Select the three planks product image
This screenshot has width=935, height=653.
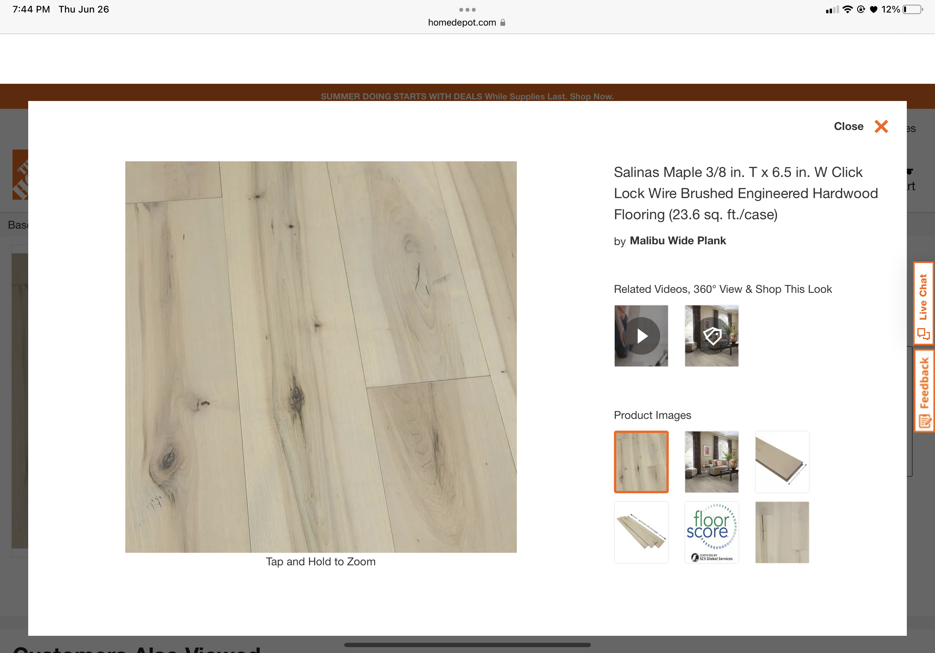click(x=641, y=532)
